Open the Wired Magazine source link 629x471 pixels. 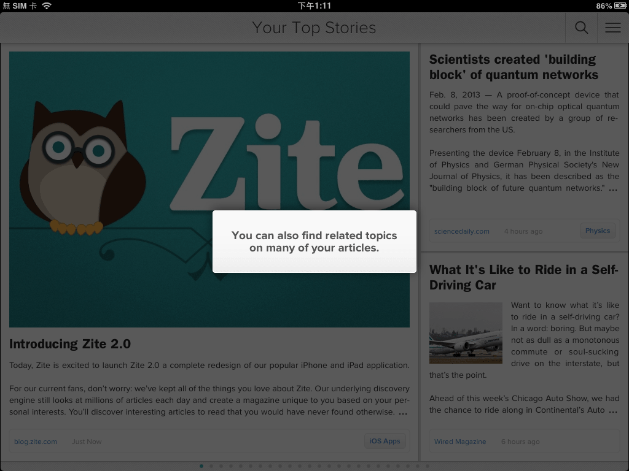459,442
